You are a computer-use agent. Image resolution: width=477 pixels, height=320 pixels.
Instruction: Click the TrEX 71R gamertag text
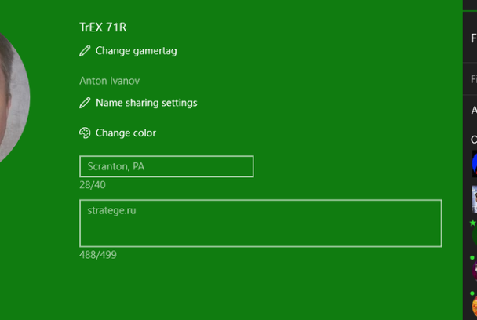coord(103,27)
